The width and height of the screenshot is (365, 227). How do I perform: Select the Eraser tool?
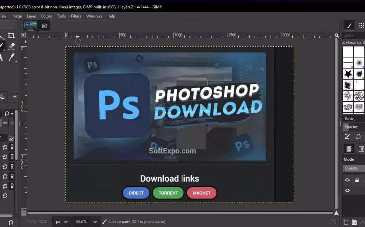(x=11, y=46)
